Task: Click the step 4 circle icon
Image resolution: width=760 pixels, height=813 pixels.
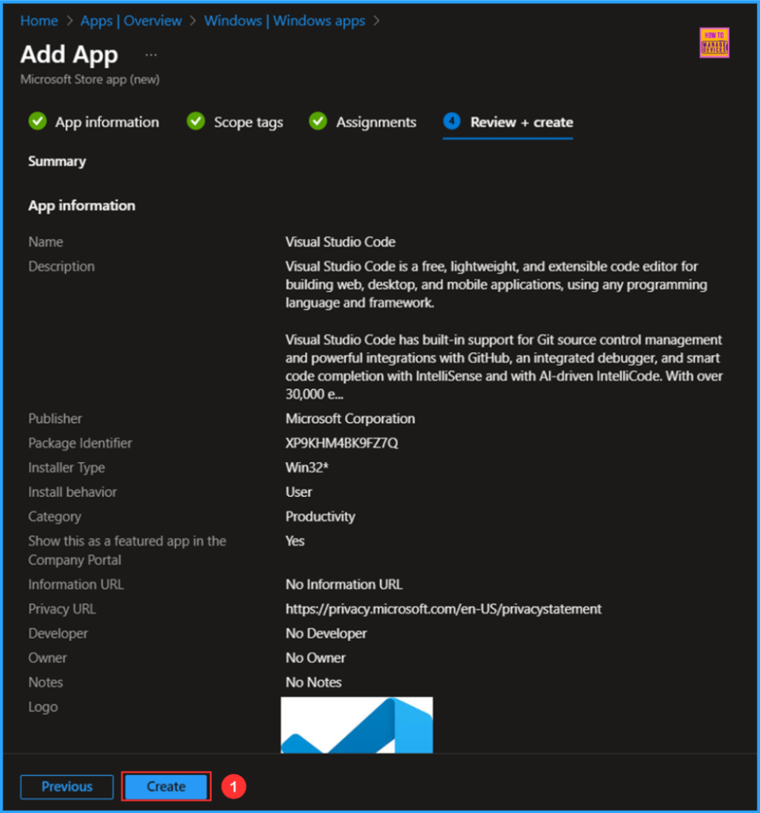Action: [x=451, y=121]
